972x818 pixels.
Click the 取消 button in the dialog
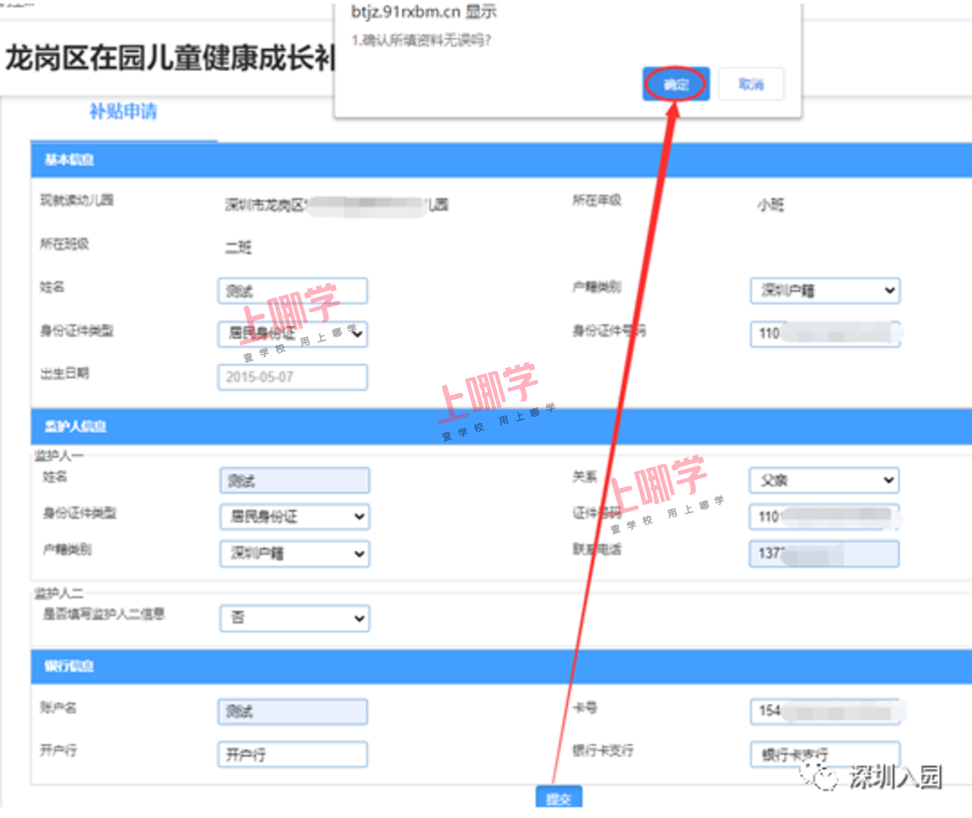point(750,85)
